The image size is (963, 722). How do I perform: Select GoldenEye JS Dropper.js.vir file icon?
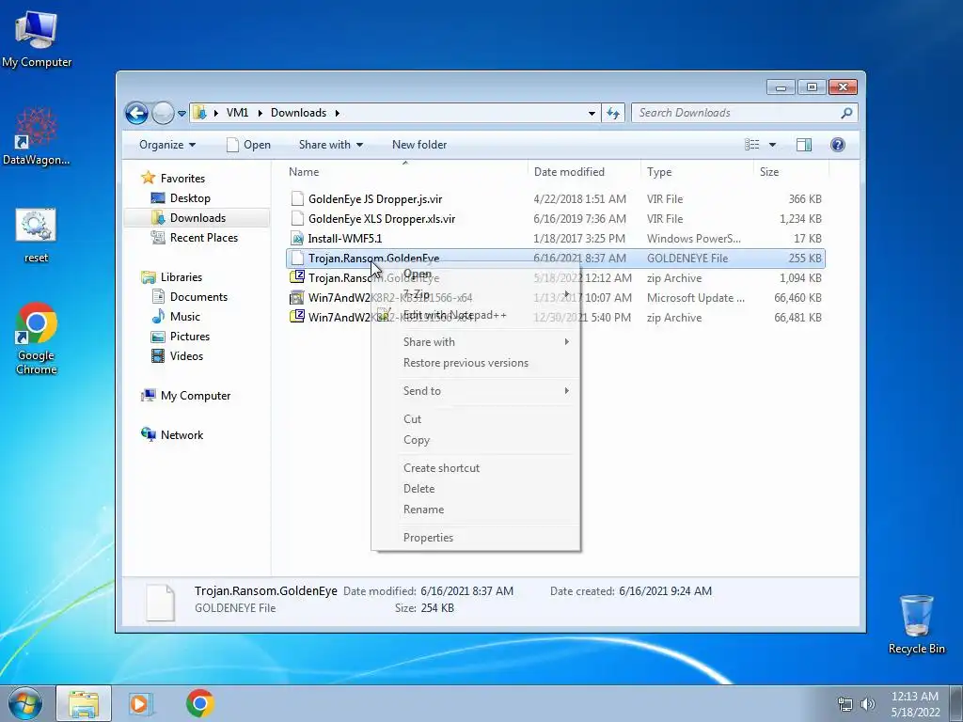[x=297, y=198]
